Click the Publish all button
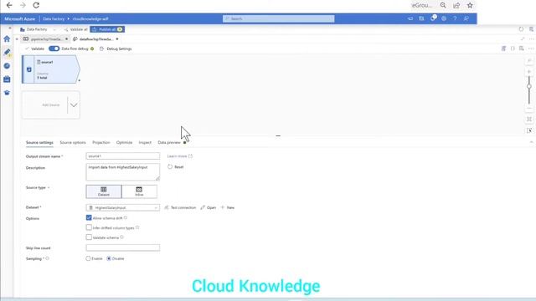This screenshot has width=536, height=301. (x=107, y=29)
